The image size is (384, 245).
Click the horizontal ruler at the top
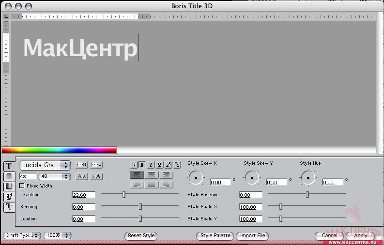(194, 16)
